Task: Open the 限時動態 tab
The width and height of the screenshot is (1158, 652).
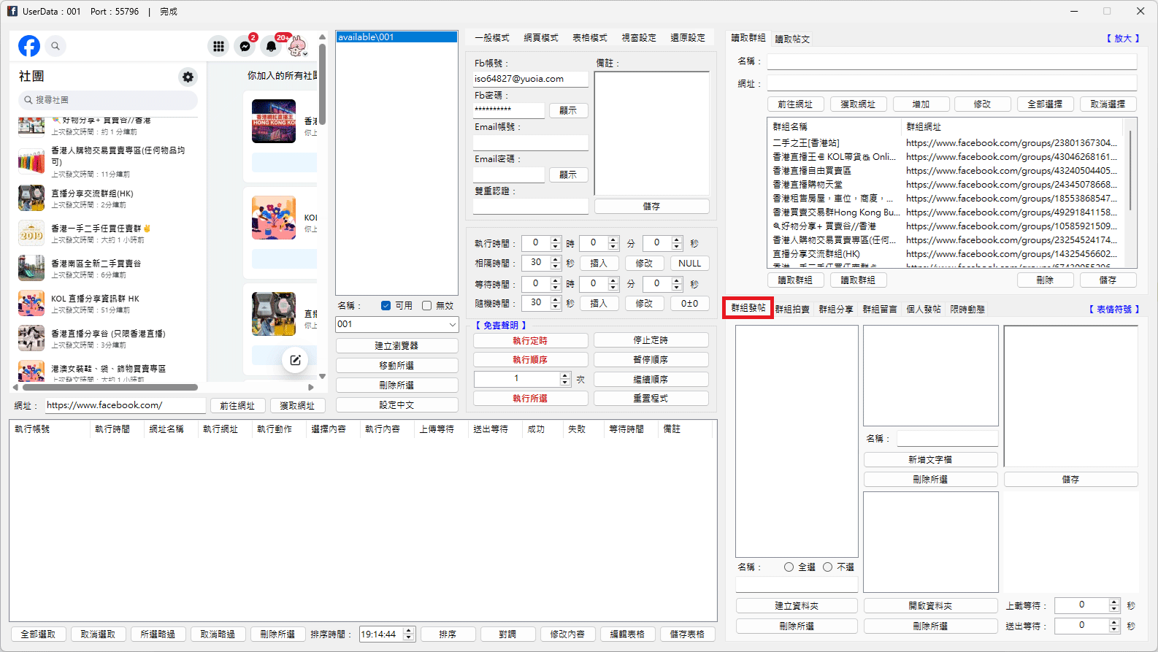Action: pos(967,310)
